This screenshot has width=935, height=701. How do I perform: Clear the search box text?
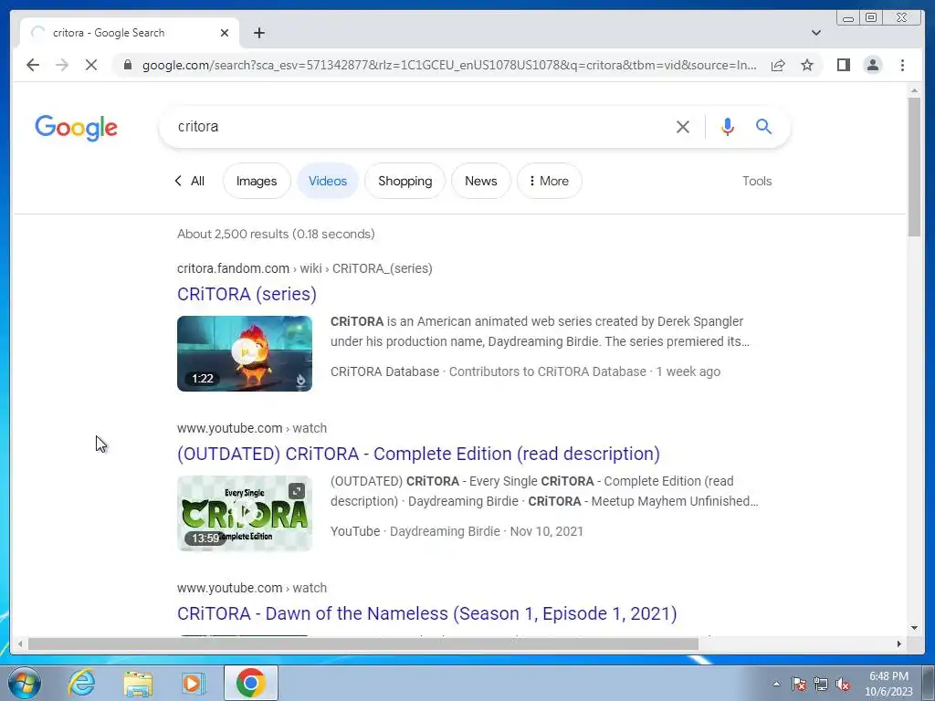pos(683,126)
